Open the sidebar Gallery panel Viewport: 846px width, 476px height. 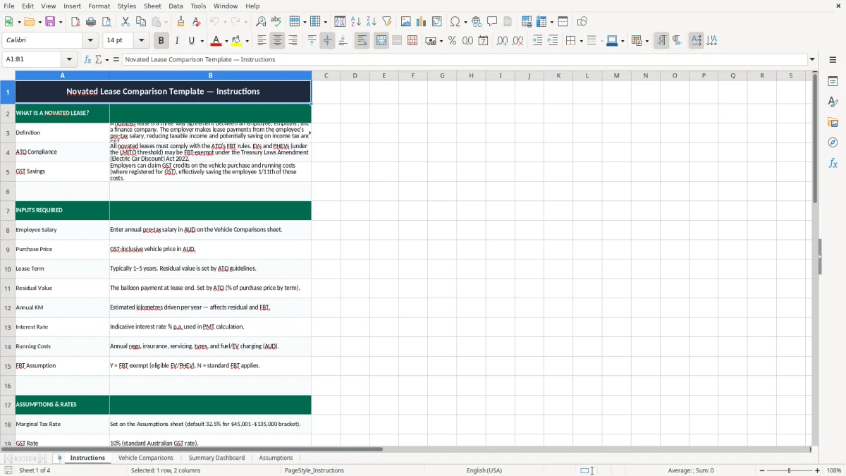(x=833, y=122)
